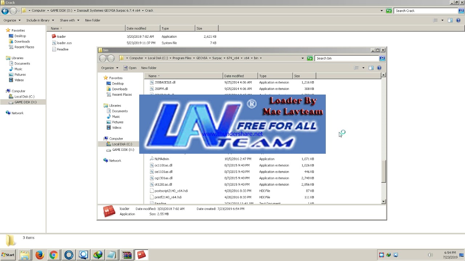The image size is (465, 261).
Task: Sort by Size column in bin window
Action: [304, 76]
